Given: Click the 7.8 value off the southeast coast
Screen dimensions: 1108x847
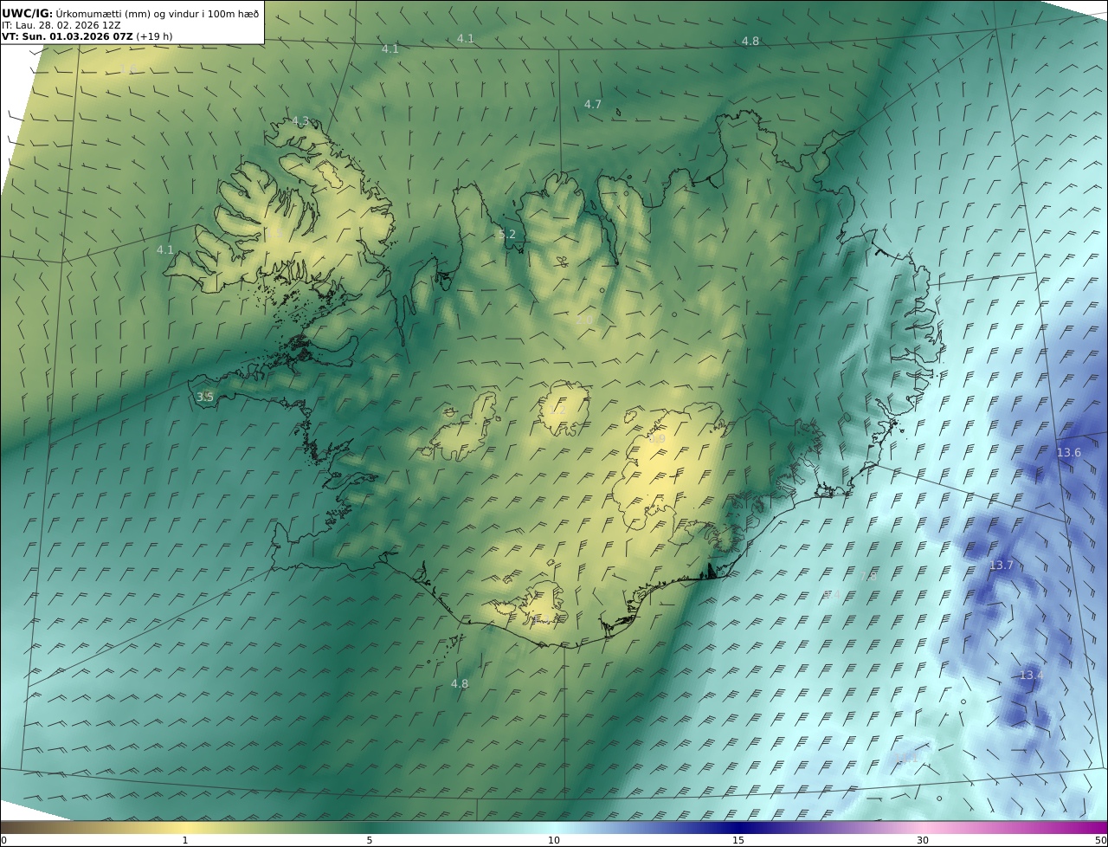Looking at the screenshot, I should pyautogui.click(x=868, y=576).
